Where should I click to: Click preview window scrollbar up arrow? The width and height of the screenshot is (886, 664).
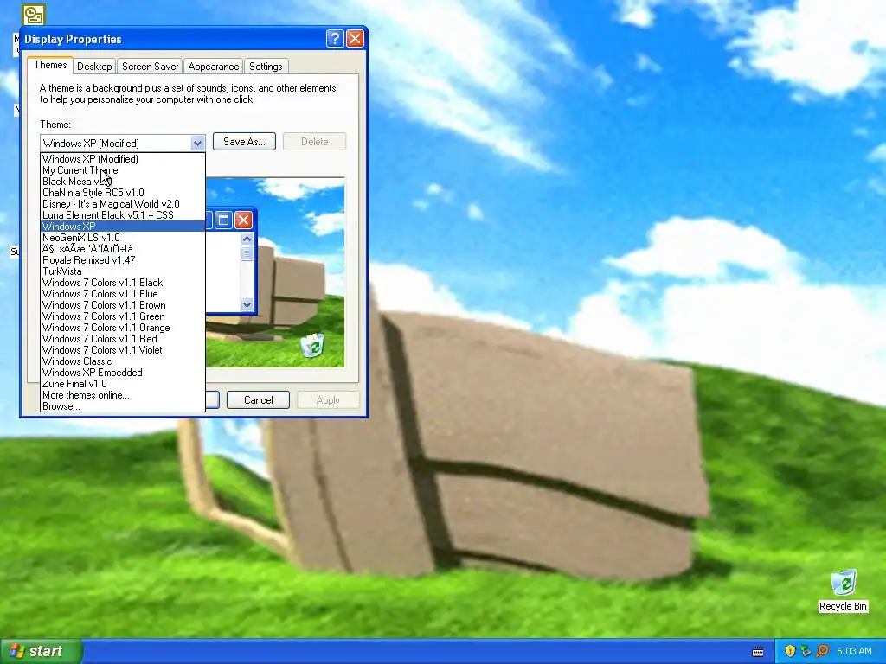pos(247,239)
